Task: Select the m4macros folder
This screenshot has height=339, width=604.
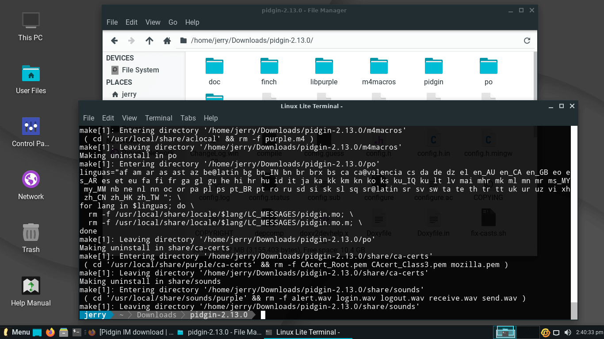Action: pos(378,72)
